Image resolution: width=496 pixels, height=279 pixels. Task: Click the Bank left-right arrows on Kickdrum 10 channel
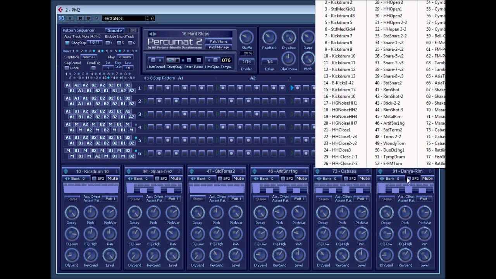point(67,179)
